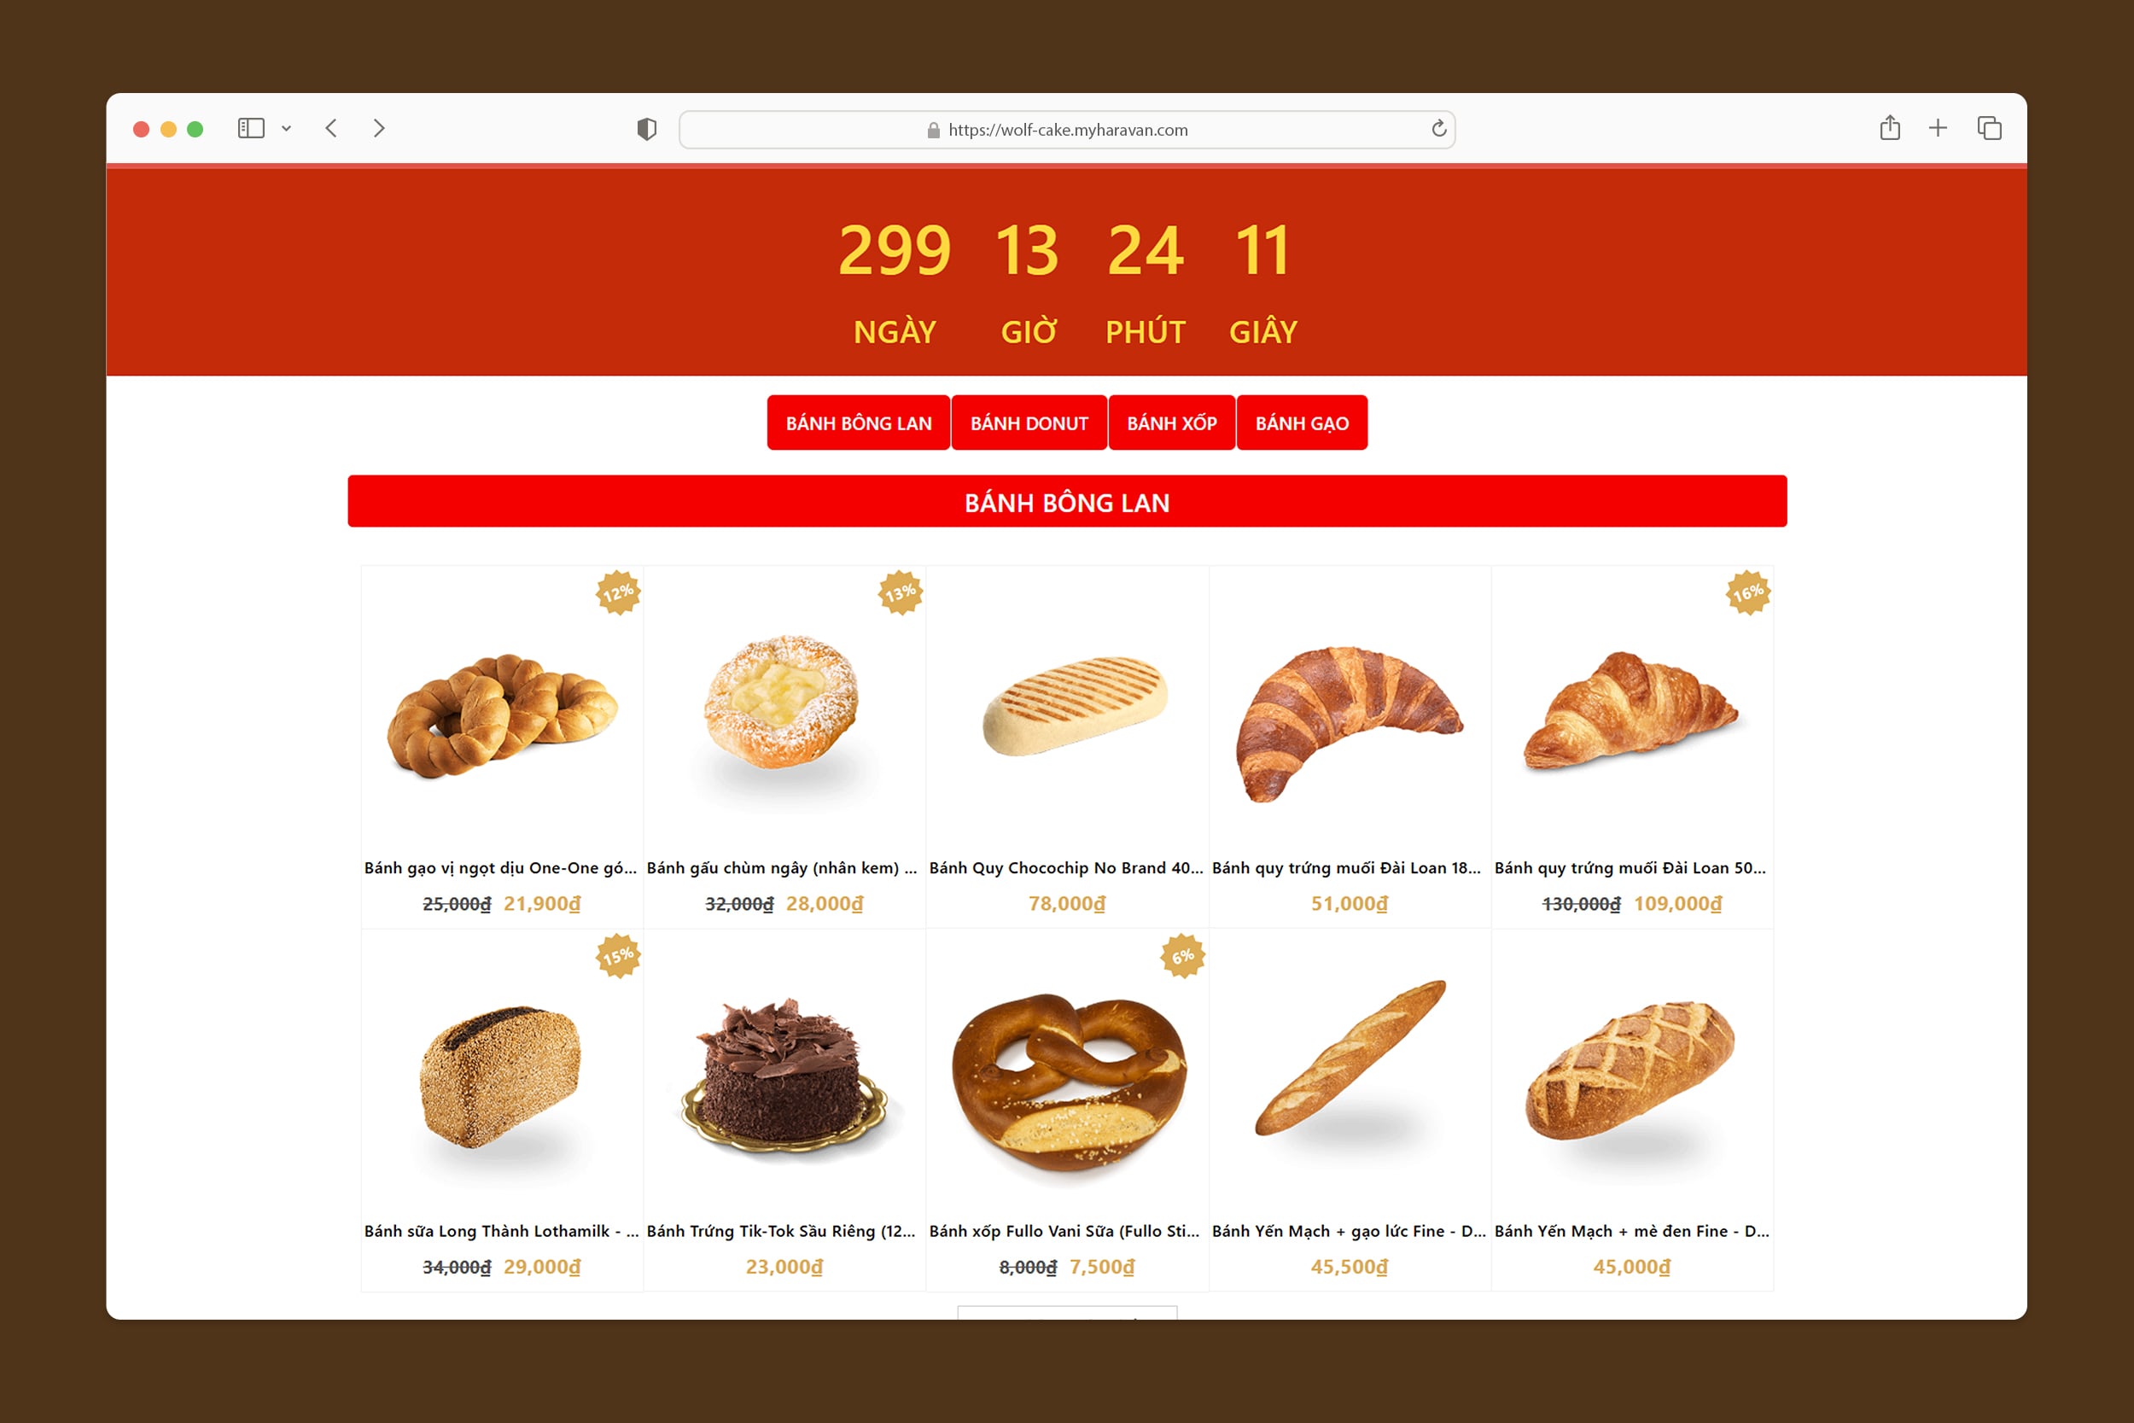Reload the page with refresh icon
Screen dimensions: 2134x1423
[x=1439, y=129]
